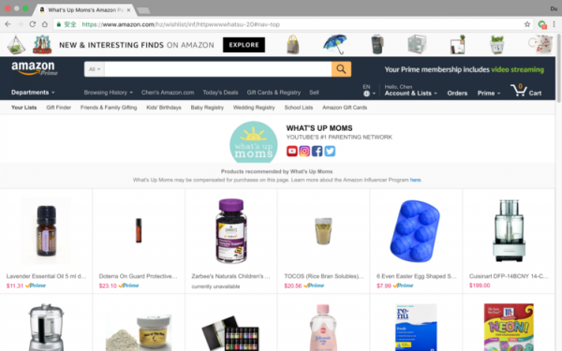Image resolution: width=562 pixels, height=351 pixels.
Task: Click the orange search magnifier button
Action: 341,69
